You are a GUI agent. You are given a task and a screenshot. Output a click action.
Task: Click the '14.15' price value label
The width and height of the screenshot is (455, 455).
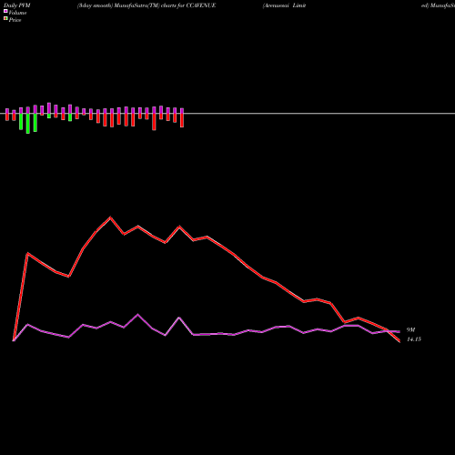[414, 339]
